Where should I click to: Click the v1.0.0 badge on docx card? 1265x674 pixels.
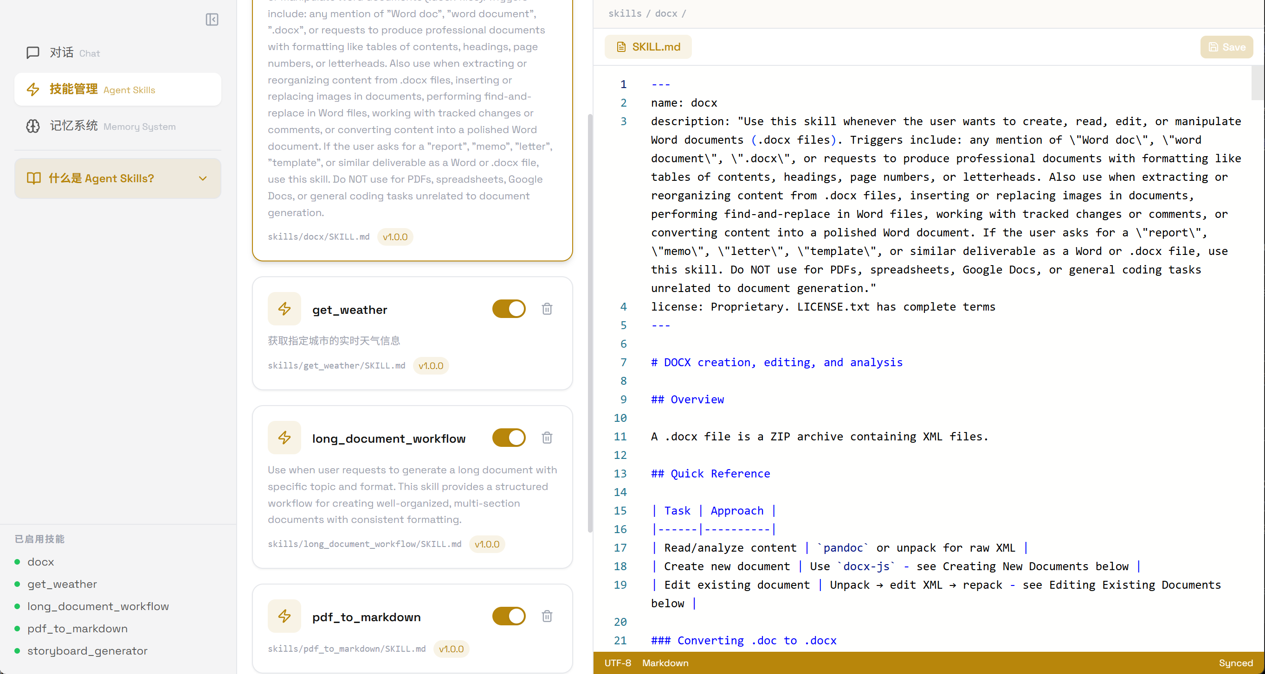click(x=395, y=236)
